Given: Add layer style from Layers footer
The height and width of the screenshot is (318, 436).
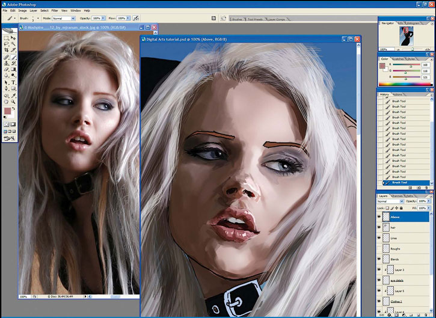Looking at the screenshot, I should point(389,315).
